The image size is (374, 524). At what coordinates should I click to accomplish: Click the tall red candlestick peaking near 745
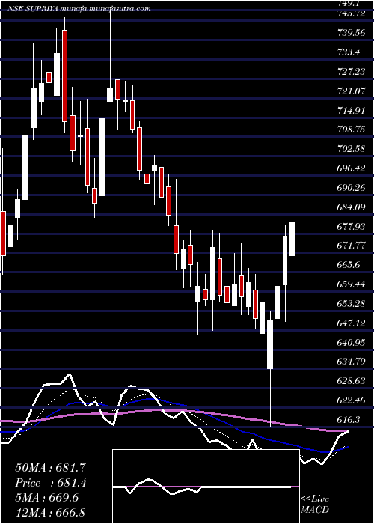point(64,76)
